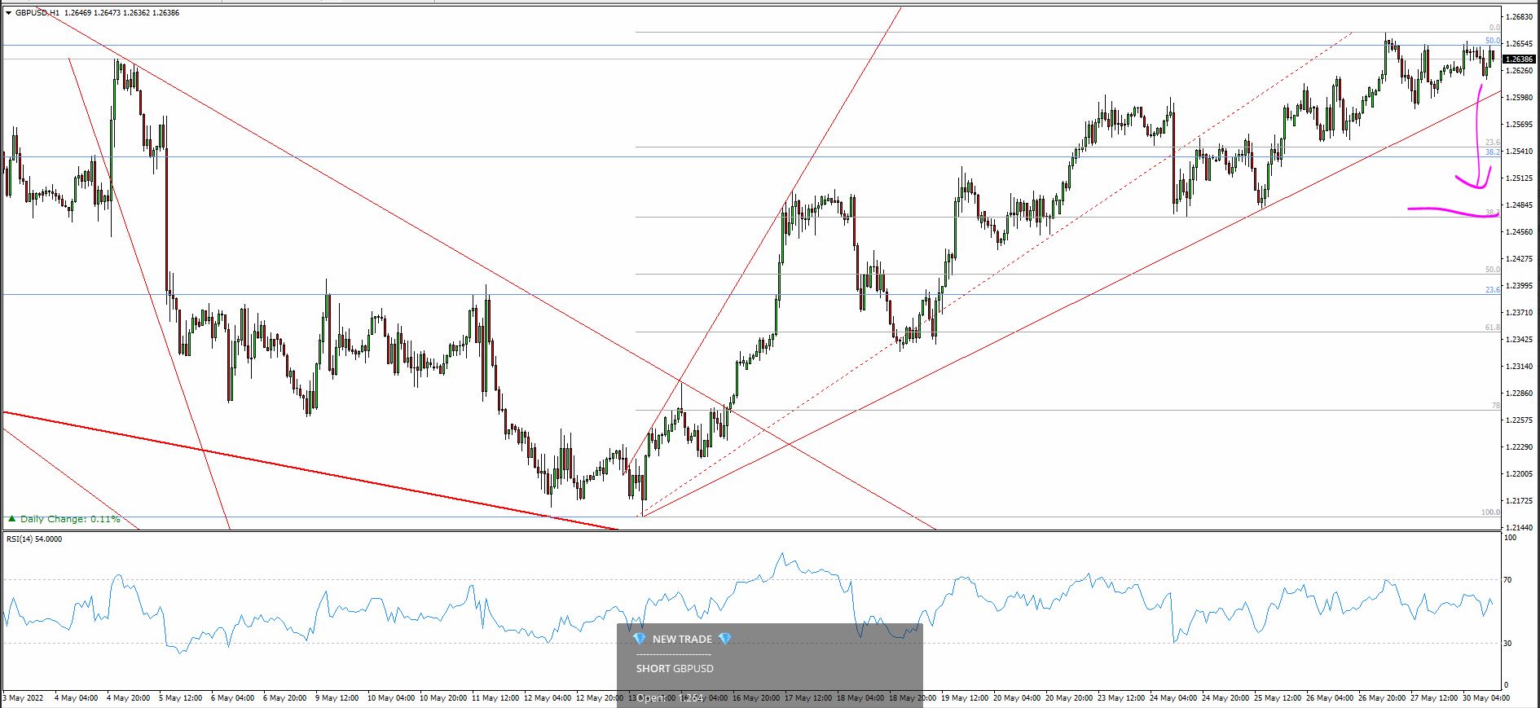This screenshot has width=1540, height=708.
Task: Click the green Daily Change up-arrow icon
Action: tap(11, 519)
